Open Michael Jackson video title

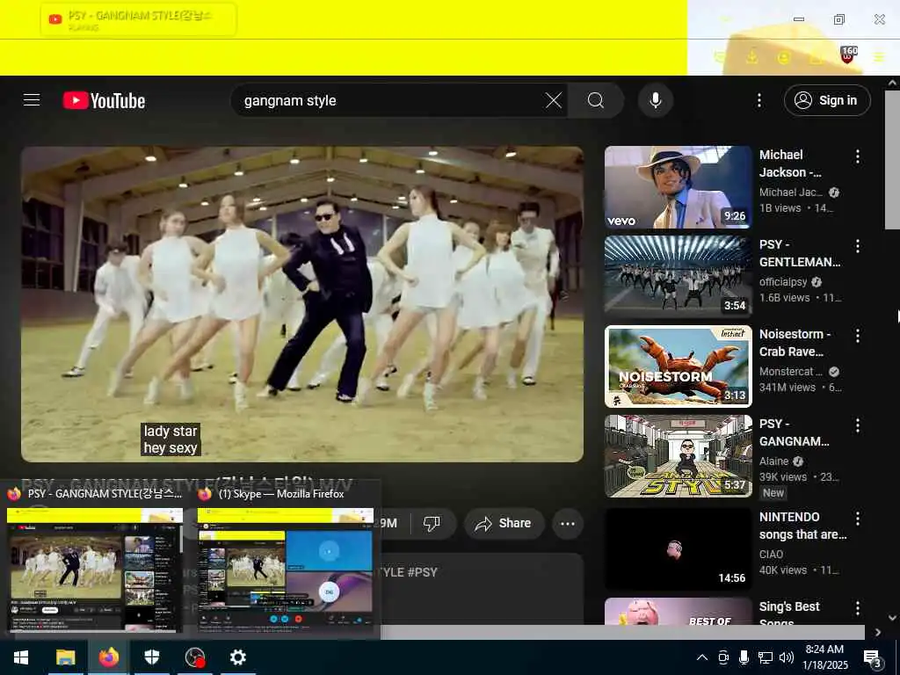coord(790,163)
